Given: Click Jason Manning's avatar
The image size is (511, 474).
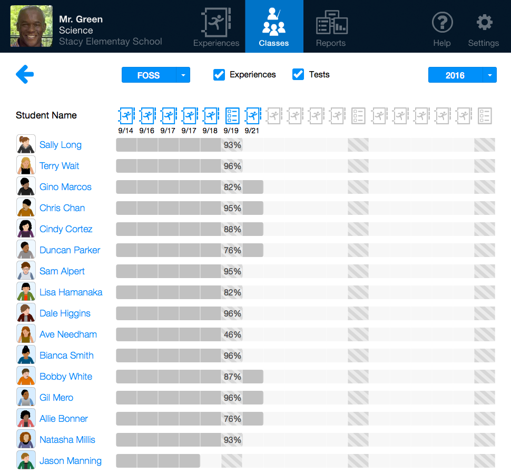Looking at the screenshot, I should 26,460.
